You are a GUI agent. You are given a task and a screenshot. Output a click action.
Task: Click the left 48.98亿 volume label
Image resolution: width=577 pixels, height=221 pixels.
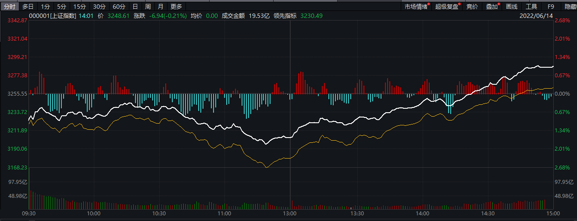click(18, 196)
